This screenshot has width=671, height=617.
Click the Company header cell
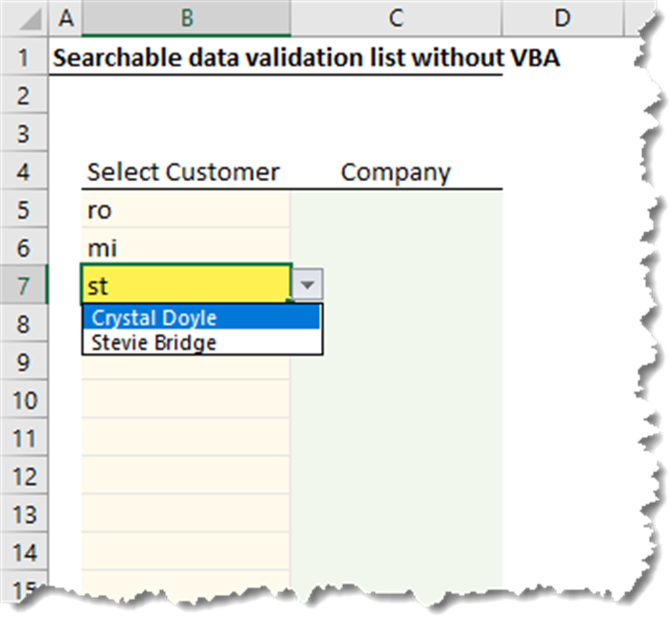(x=395, y=172)
